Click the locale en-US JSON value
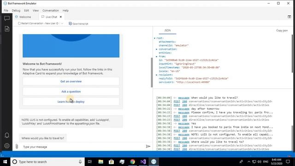The image size is (295, 166). point(175,71)
